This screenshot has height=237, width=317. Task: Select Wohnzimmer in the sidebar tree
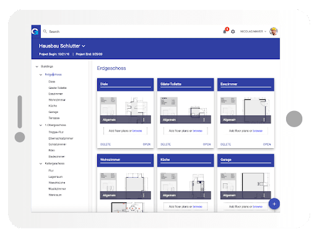[x=57, y=100]
